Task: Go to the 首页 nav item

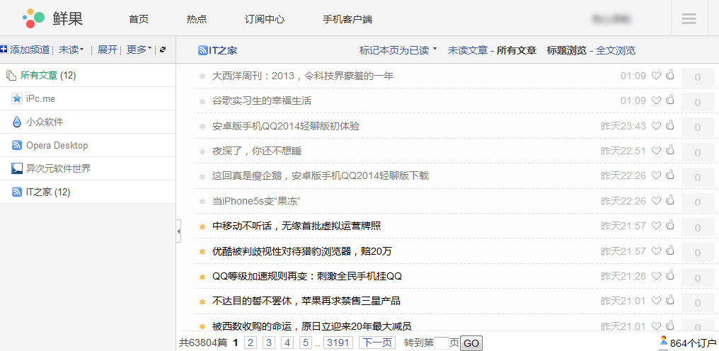Action: [139, 19]
